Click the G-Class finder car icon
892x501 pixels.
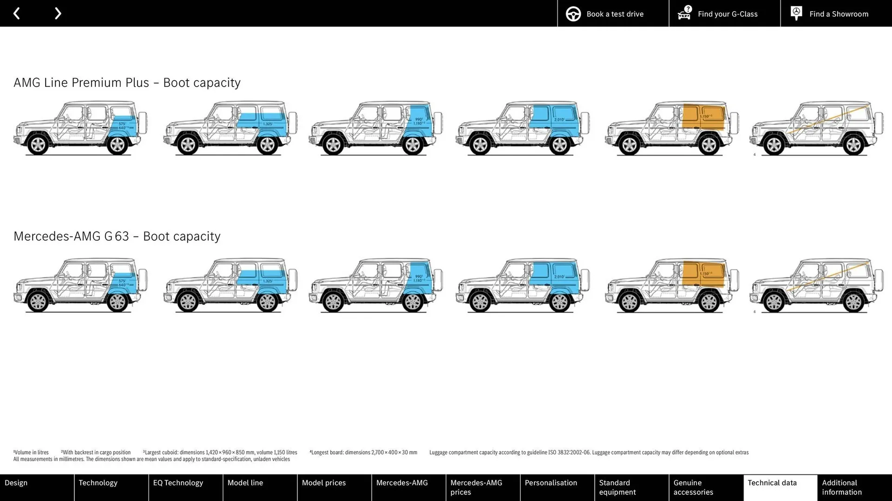tap(685, 13)
